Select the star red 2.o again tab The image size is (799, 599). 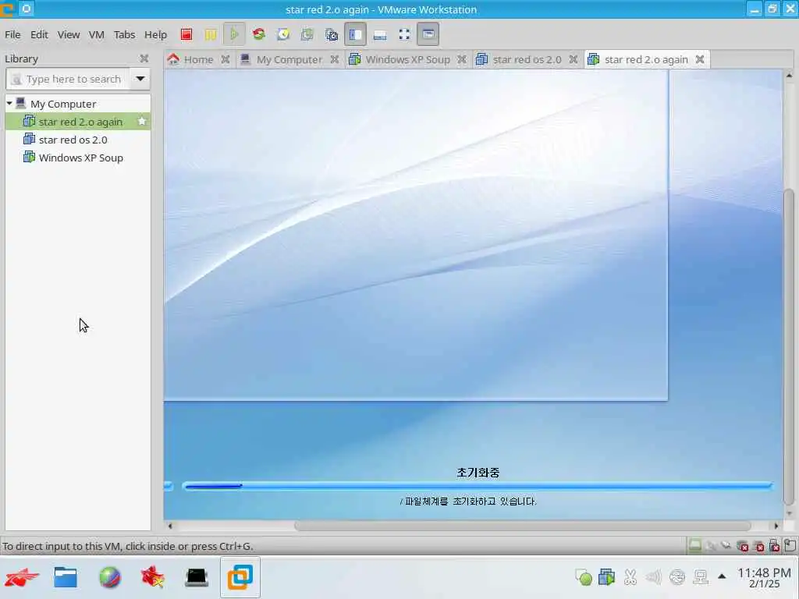click(645, 59)
